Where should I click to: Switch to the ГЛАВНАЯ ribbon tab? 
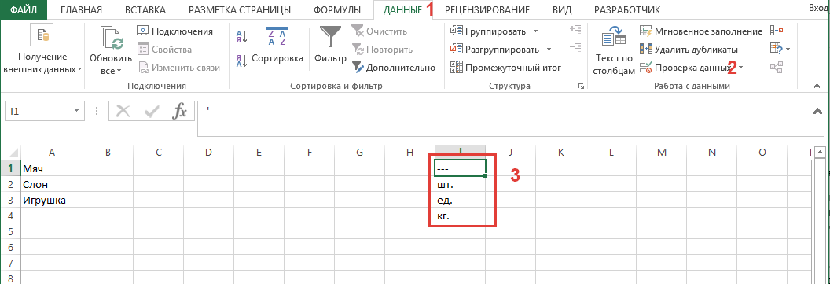(81, 9)
